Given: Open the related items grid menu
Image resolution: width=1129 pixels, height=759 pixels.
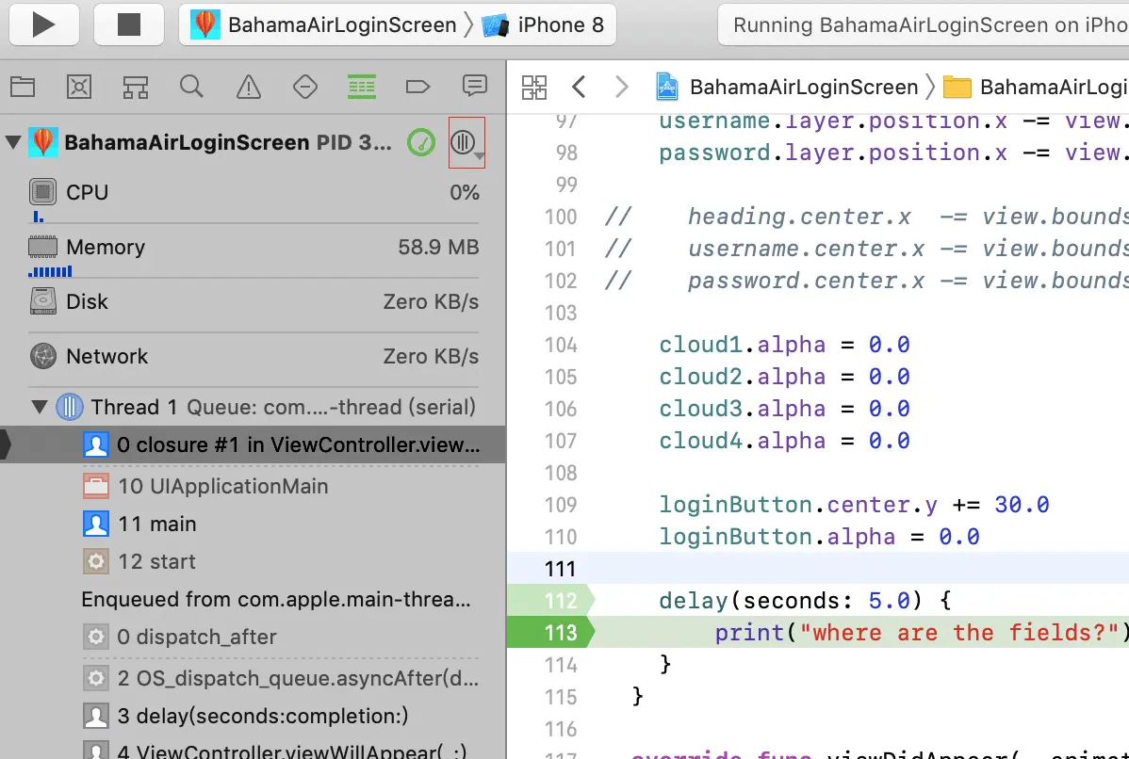Looking at the screenshot, I should pos(534,87).
